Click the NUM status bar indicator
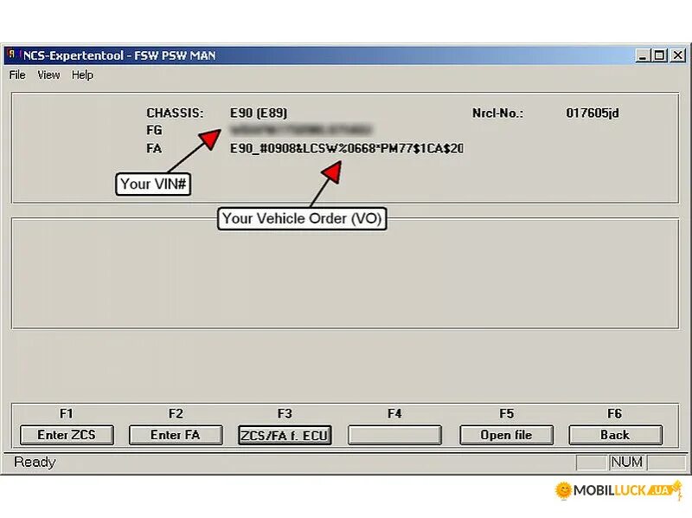The height and width of the screenshot is (518, 692). [x=626, y=463]
